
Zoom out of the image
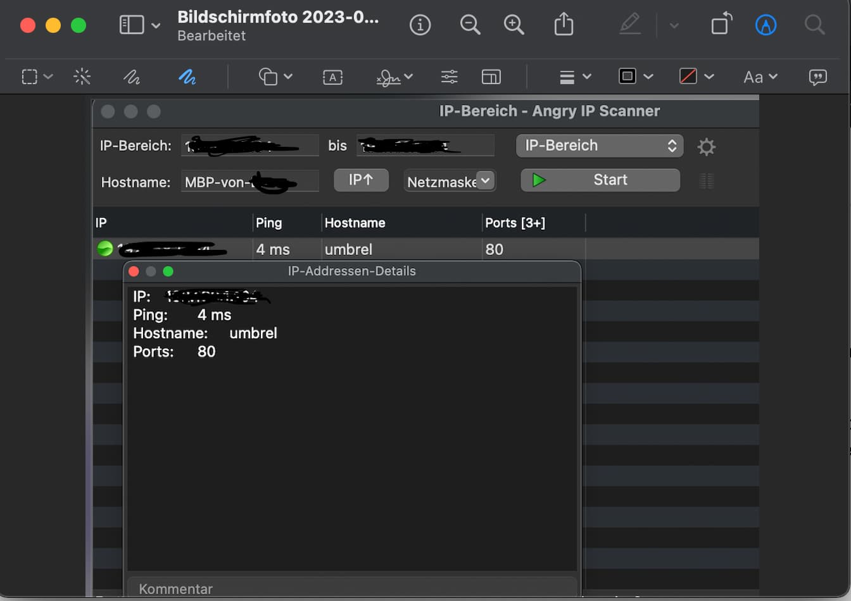(x=470, y=25)
